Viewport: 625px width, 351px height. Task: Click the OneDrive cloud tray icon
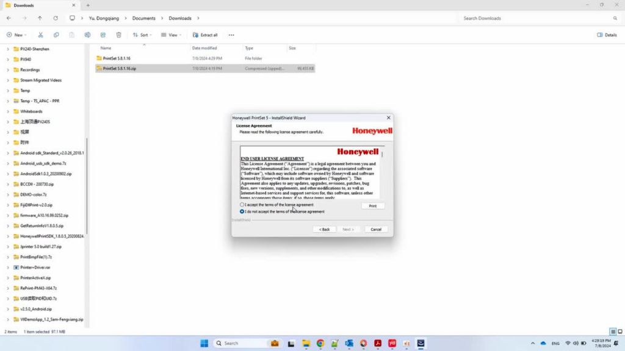tap(543, 343)
